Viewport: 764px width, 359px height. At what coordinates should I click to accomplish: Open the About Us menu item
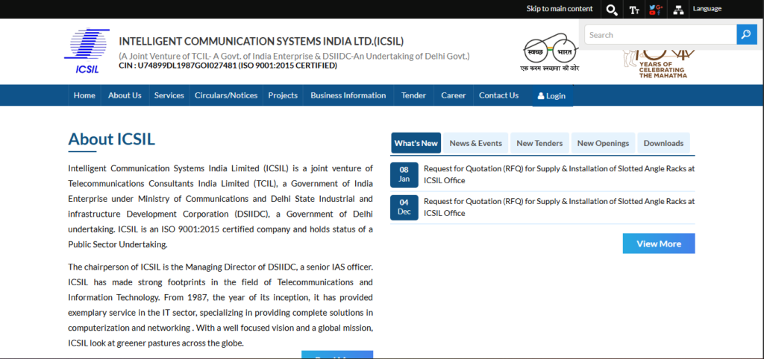pyautogui.click(x=125, y=95)
